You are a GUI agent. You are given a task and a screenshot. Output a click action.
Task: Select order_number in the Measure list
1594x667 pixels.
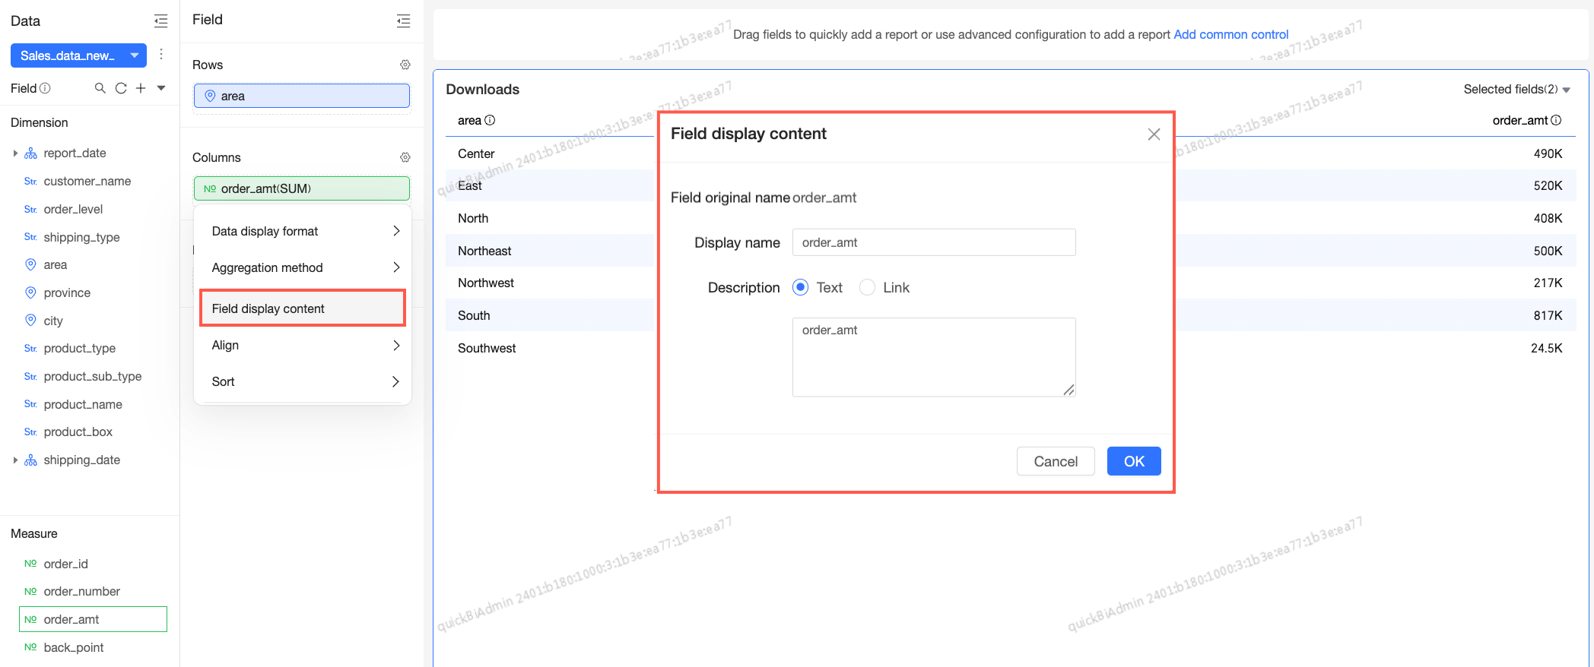coord(82,591)
